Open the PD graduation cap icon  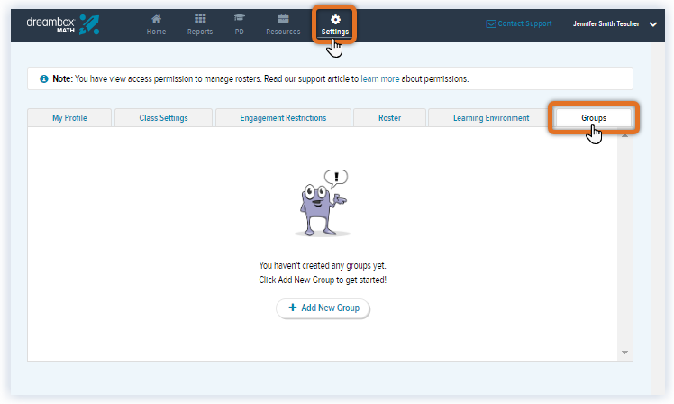(240, 19)
